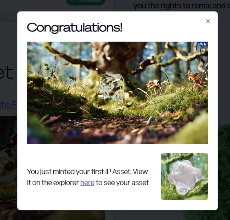
Task: Select the small crystal flower thumbnail
Action: coord(185,176)
